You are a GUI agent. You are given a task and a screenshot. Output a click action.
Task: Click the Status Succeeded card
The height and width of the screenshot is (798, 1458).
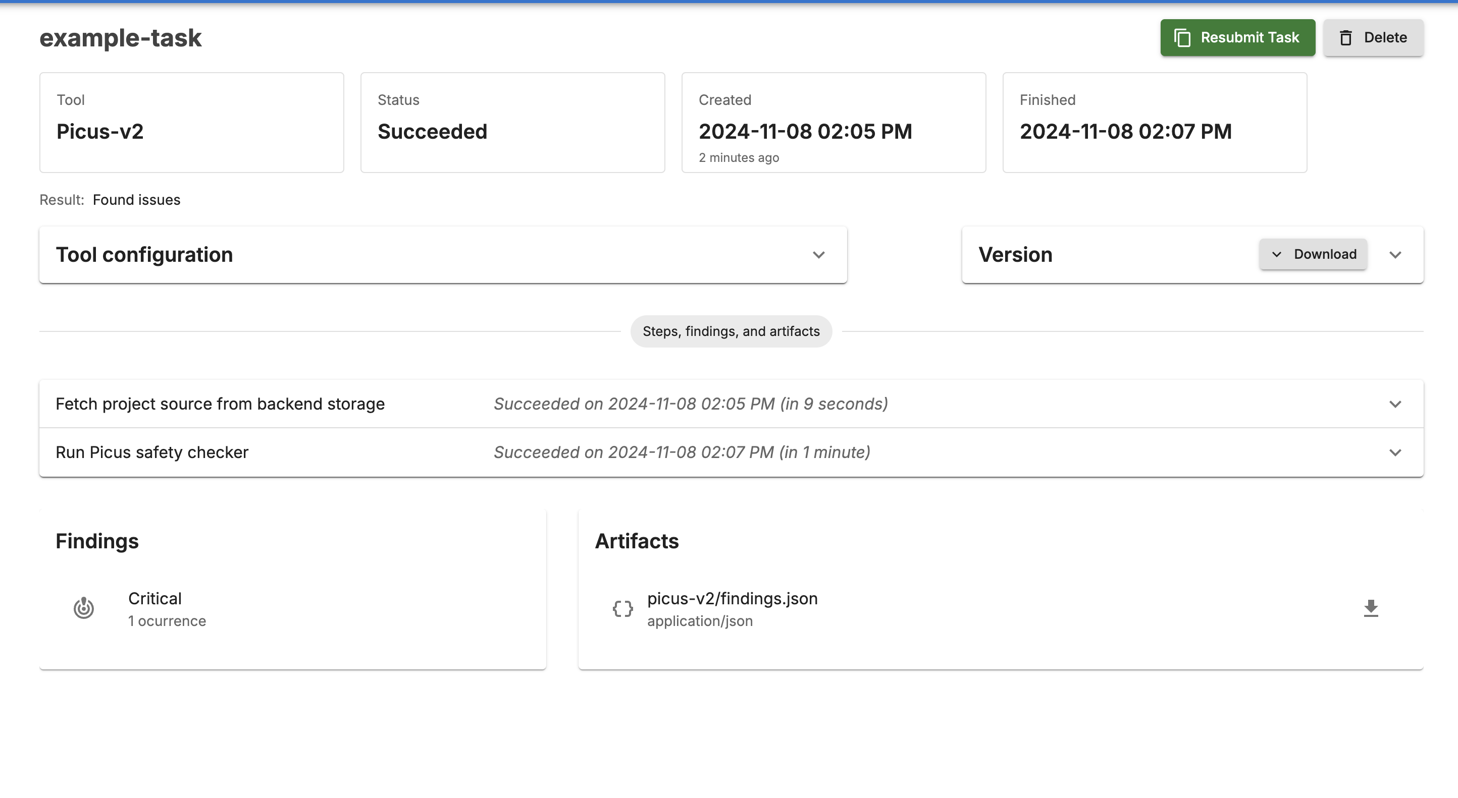coord(512,122)
